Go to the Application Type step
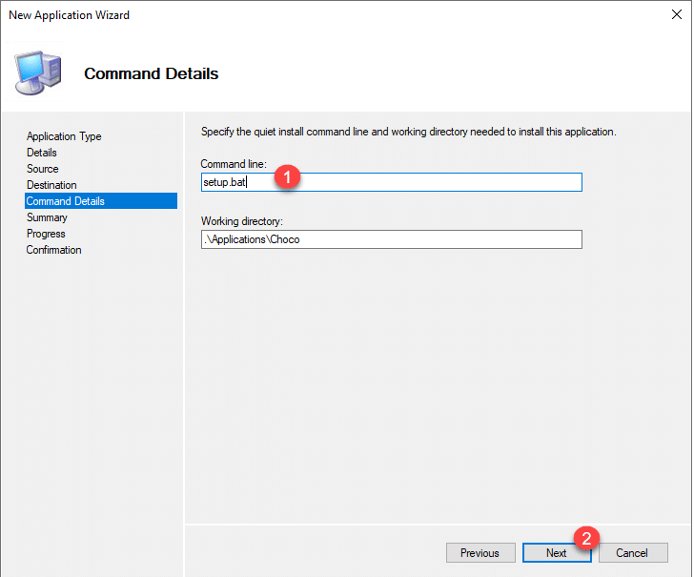 [64, 136]
